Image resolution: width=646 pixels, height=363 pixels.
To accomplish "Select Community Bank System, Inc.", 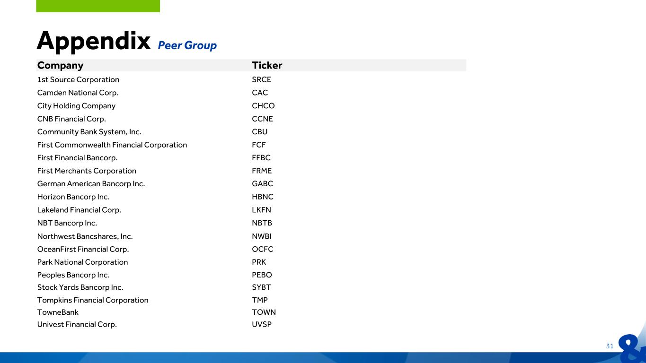I will (x=89, y=132).
